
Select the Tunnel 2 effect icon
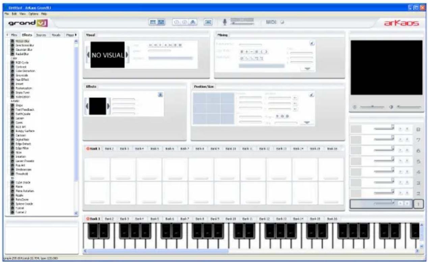coord(13,213)
